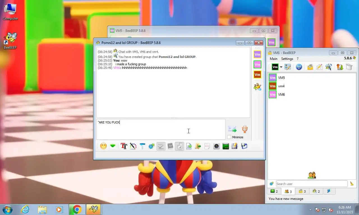Viewport: 359px width, 215px height.
Task: Click the floppy-with-pencil save icon
Action: coord(235,146)
